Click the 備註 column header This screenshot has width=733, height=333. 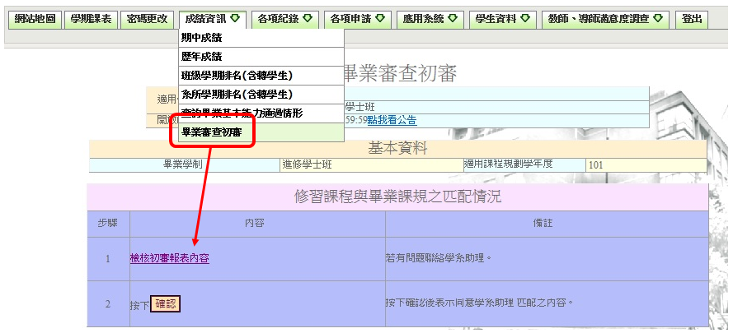(x=547, y=224)
